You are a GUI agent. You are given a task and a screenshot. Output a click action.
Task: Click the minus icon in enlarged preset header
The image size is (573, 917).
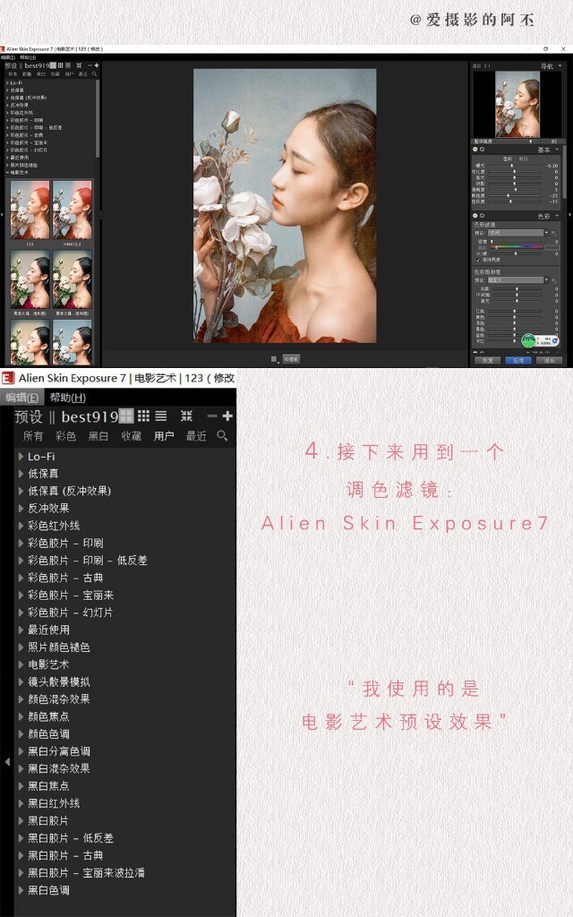(212, 416)
